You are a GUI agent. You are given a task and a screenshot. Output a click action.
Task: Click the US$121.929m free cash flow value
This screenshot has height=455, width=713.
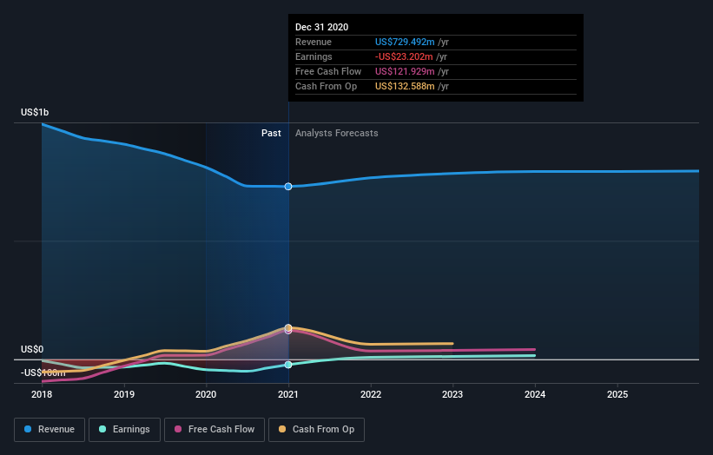405,71
